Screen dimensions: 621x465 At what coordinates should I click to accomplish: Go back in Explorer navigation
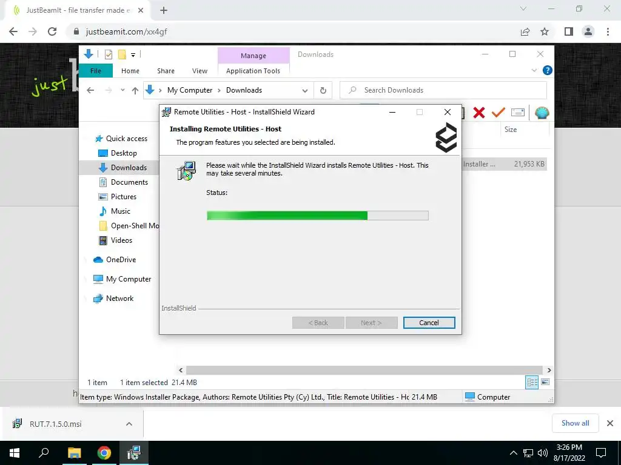pyautogui.click(x=90, y=90)
